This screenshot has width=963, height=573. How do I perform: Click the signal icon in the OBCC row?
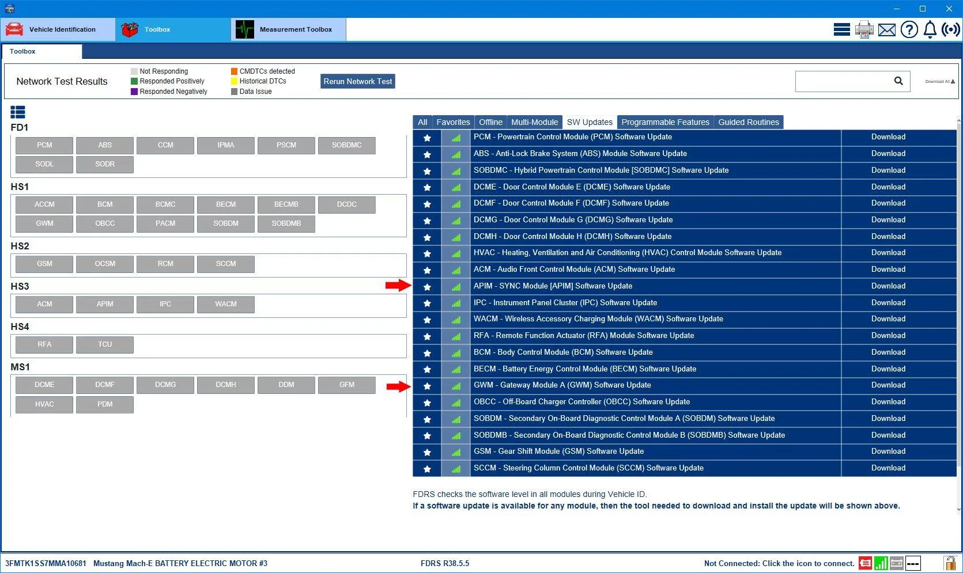click(456, 403)
